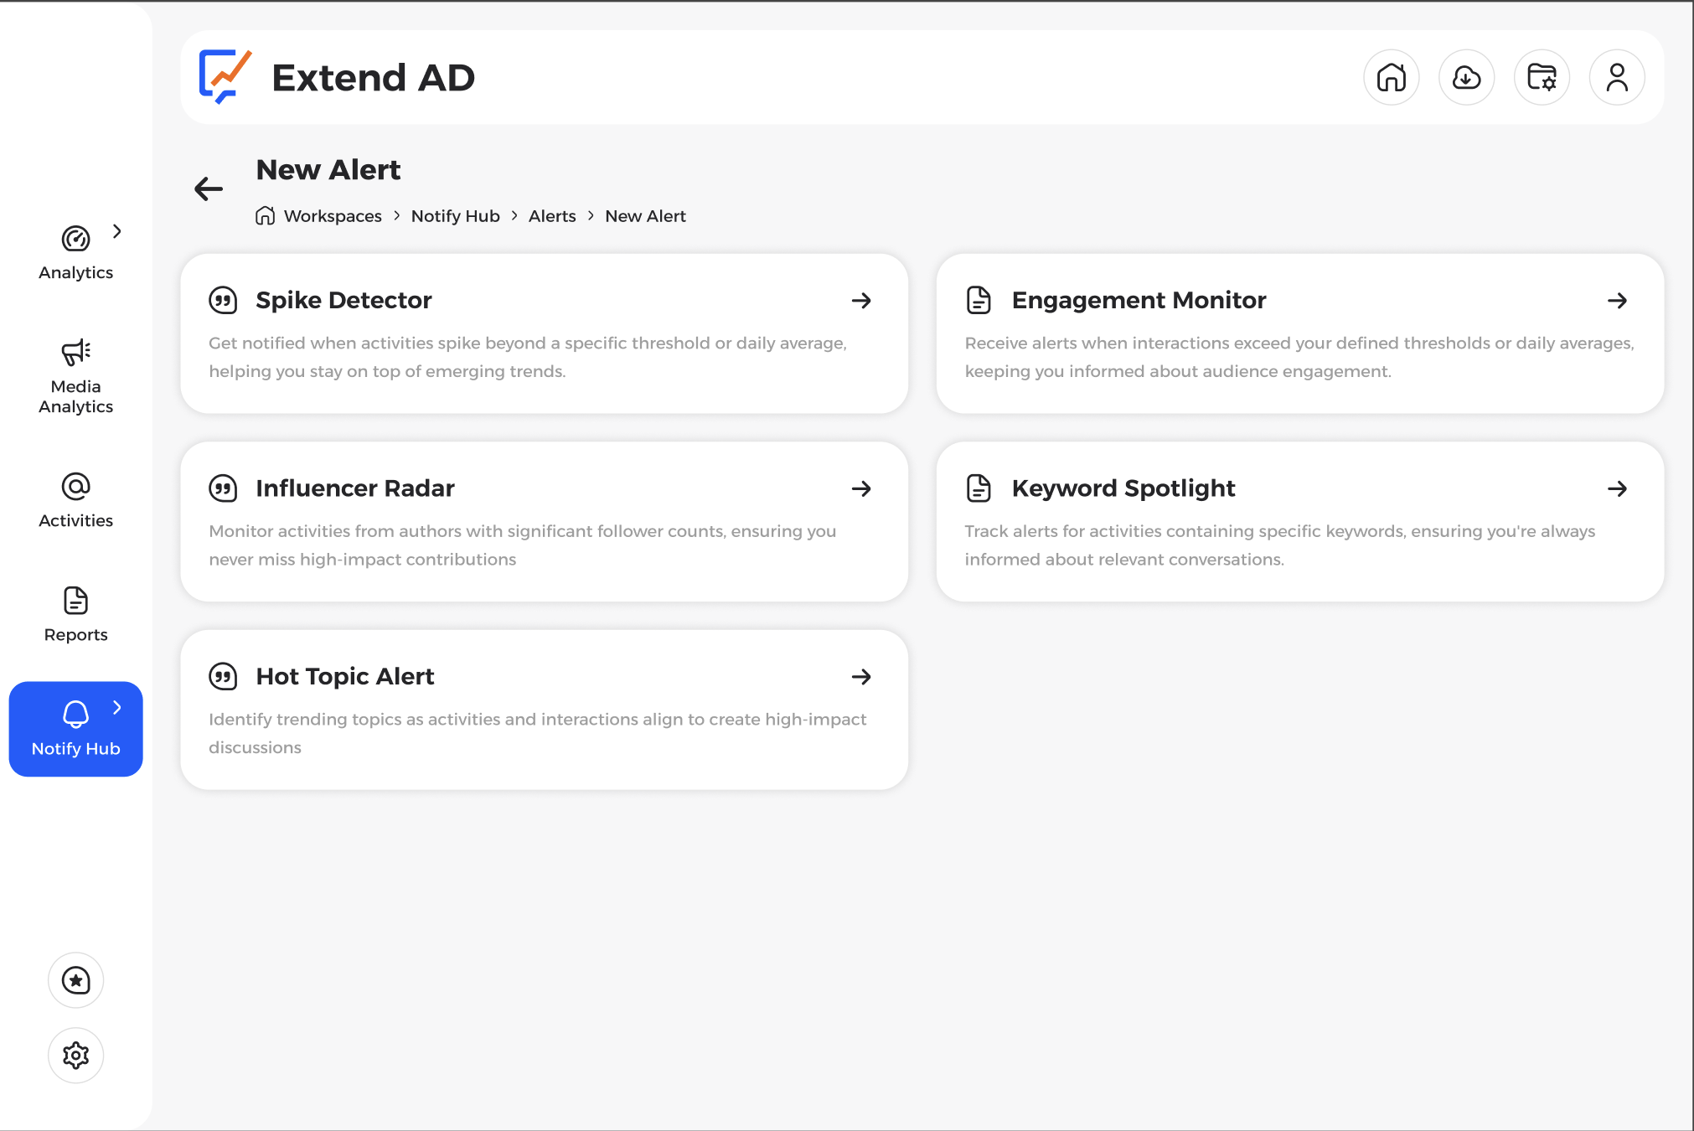Click the Workspaces breadcrumb link

333,216
